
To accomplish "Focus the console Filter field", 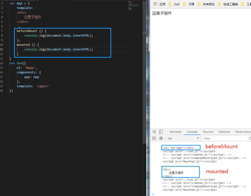I will [x=225, y=138].
